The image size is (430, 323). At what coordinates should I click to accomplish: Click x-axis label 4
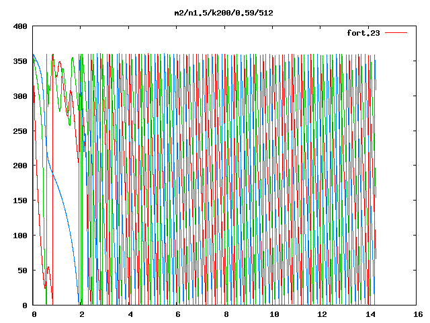(x=130, y=314)
